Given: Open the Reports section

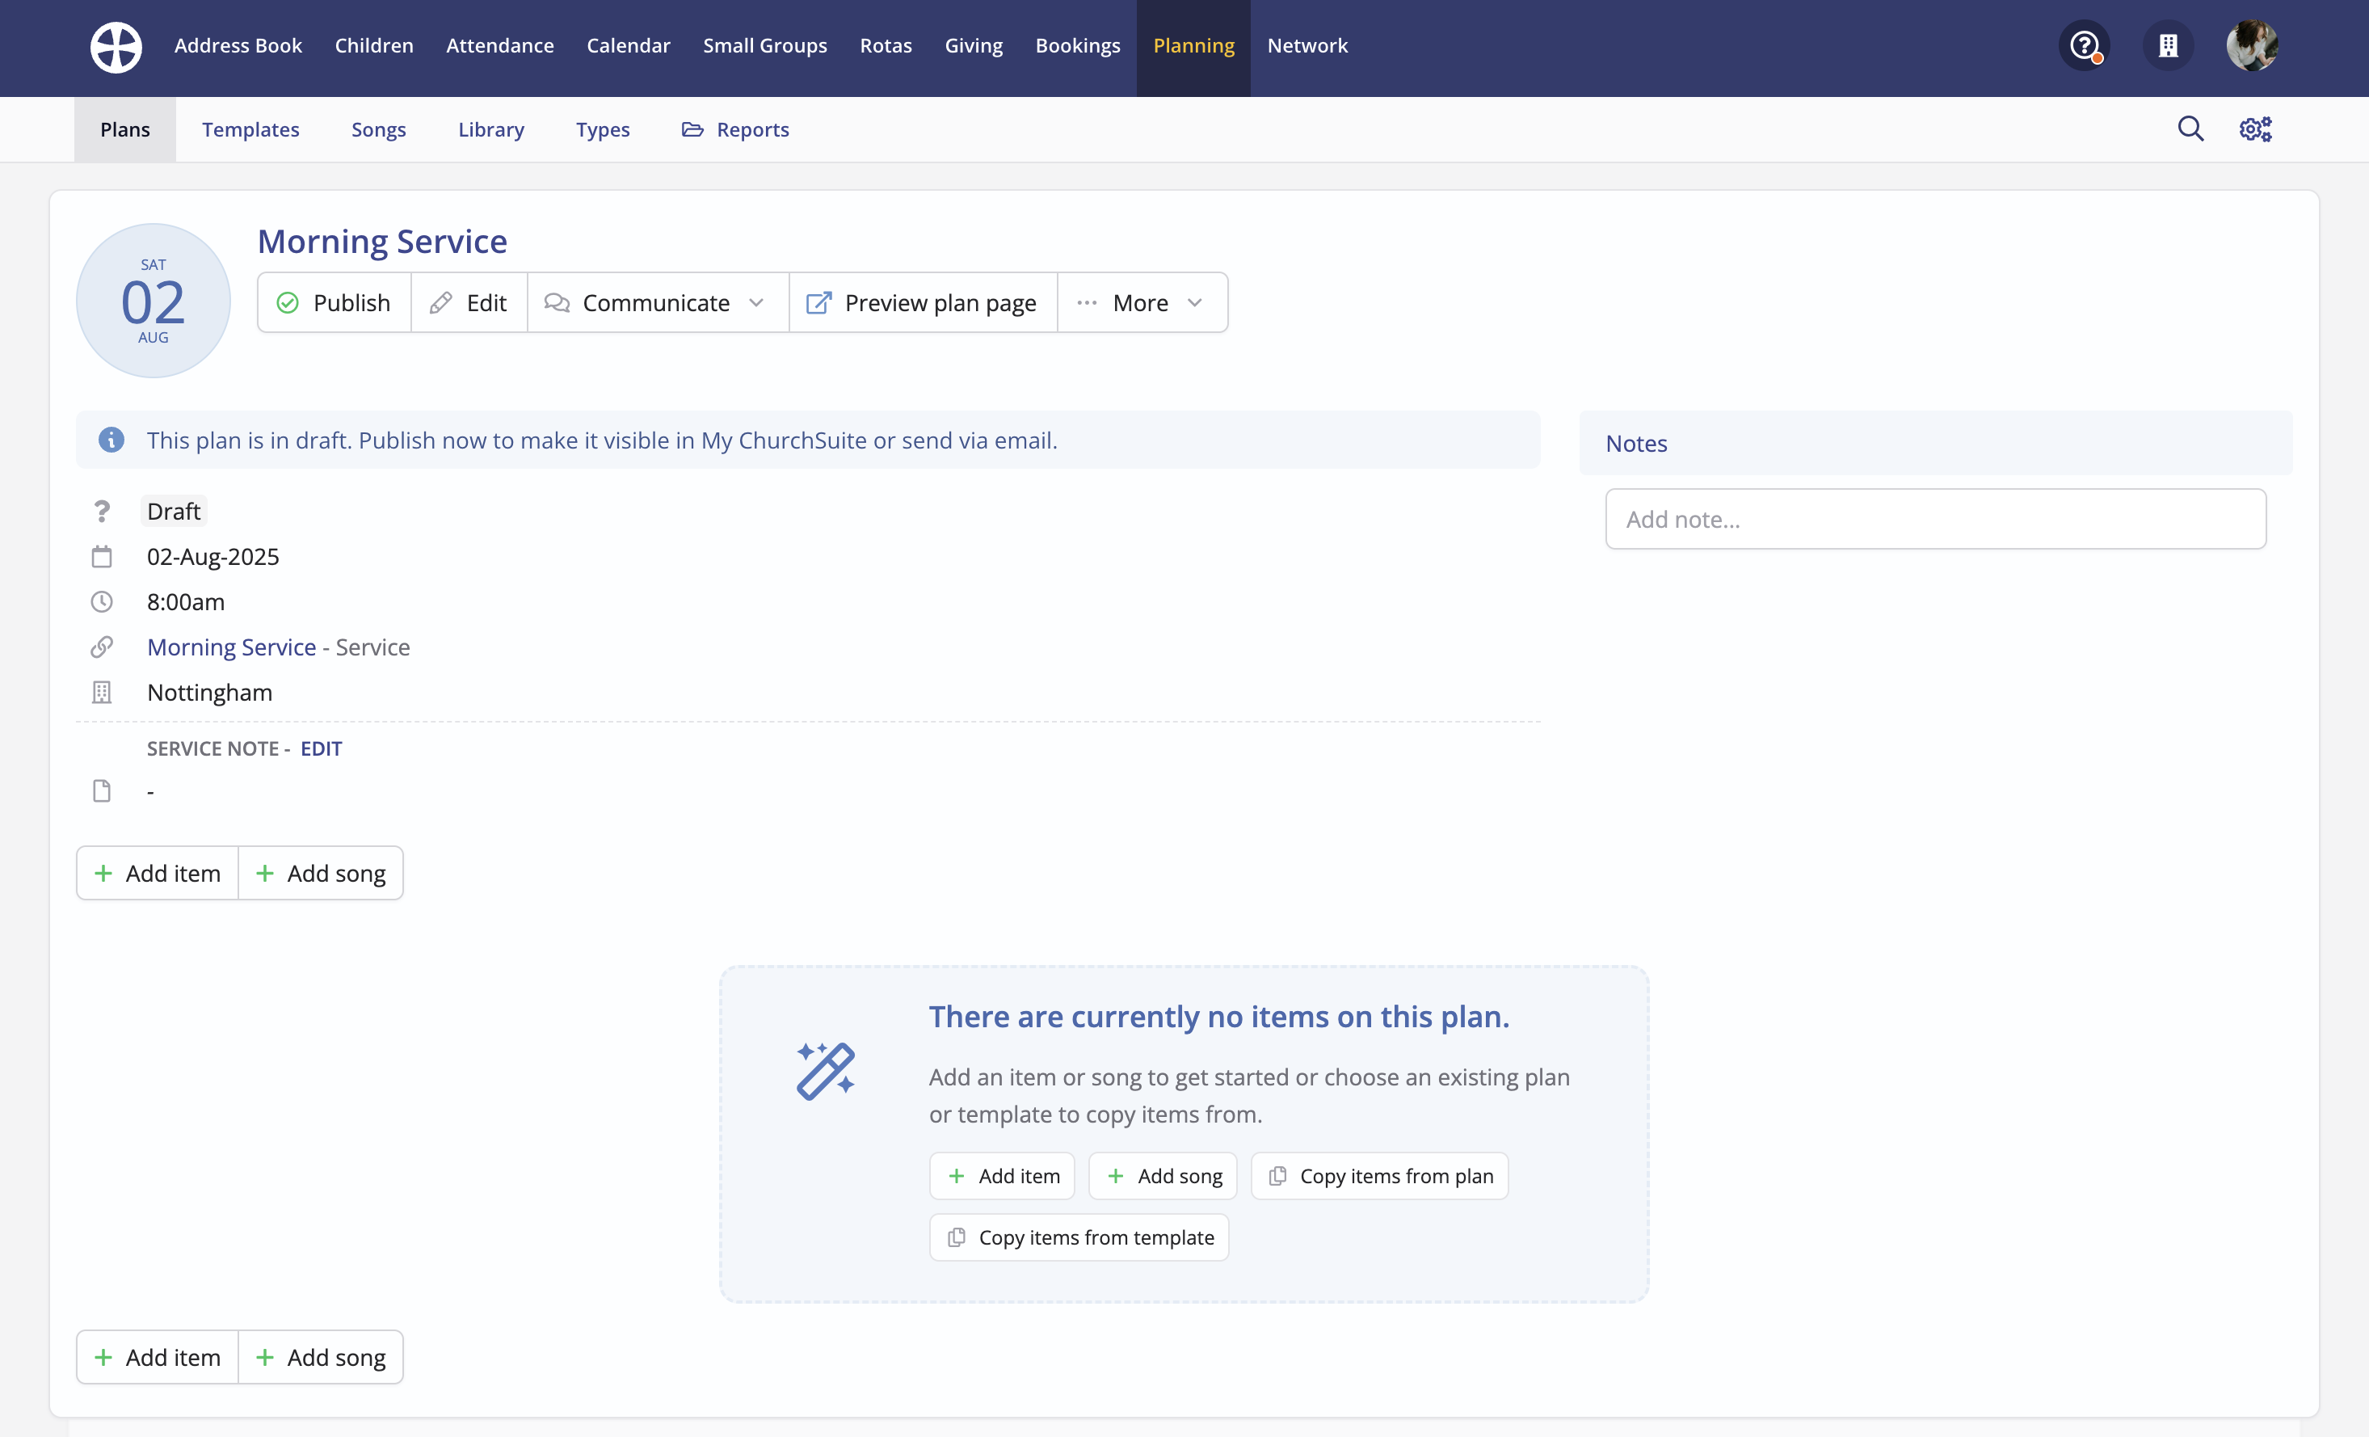Looking at the screenshot, I should pyautogui.click(x=736, y=129).
